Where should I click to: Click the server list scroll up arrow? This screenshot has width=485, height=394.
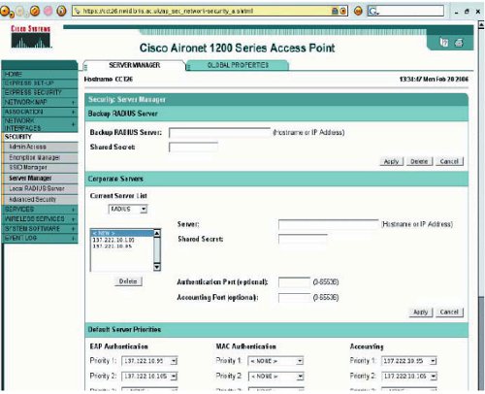coord(157,233)
